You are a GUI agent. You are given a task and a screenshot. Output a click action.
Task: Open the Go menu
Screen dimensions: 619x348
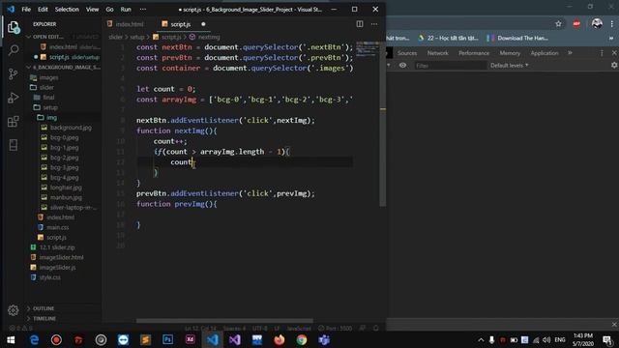[109, 9]
